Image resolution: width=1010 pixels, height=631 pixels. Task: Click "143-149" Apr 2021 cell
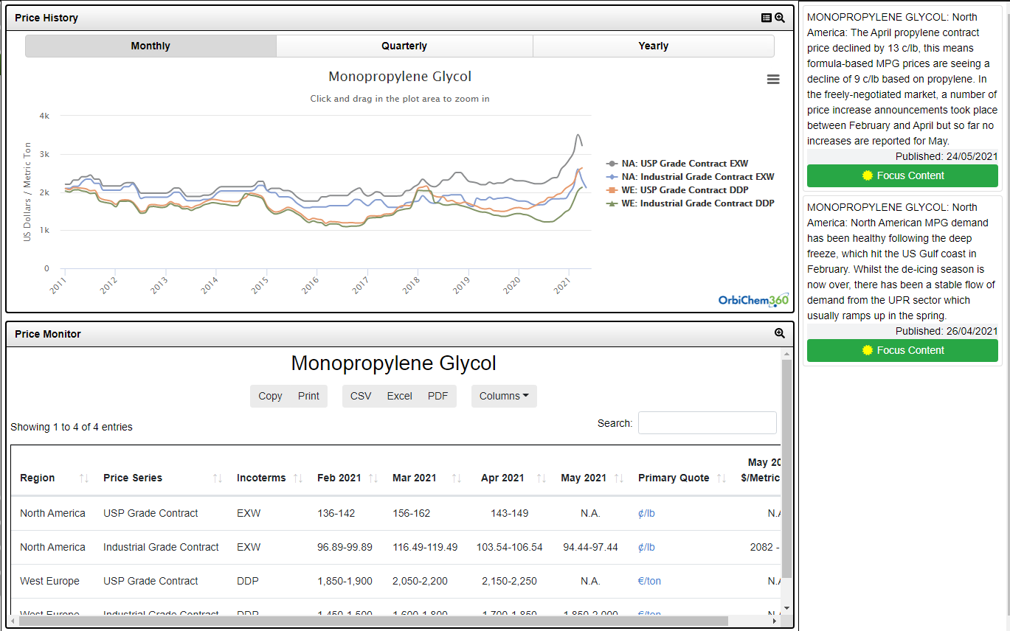point(510,513)
